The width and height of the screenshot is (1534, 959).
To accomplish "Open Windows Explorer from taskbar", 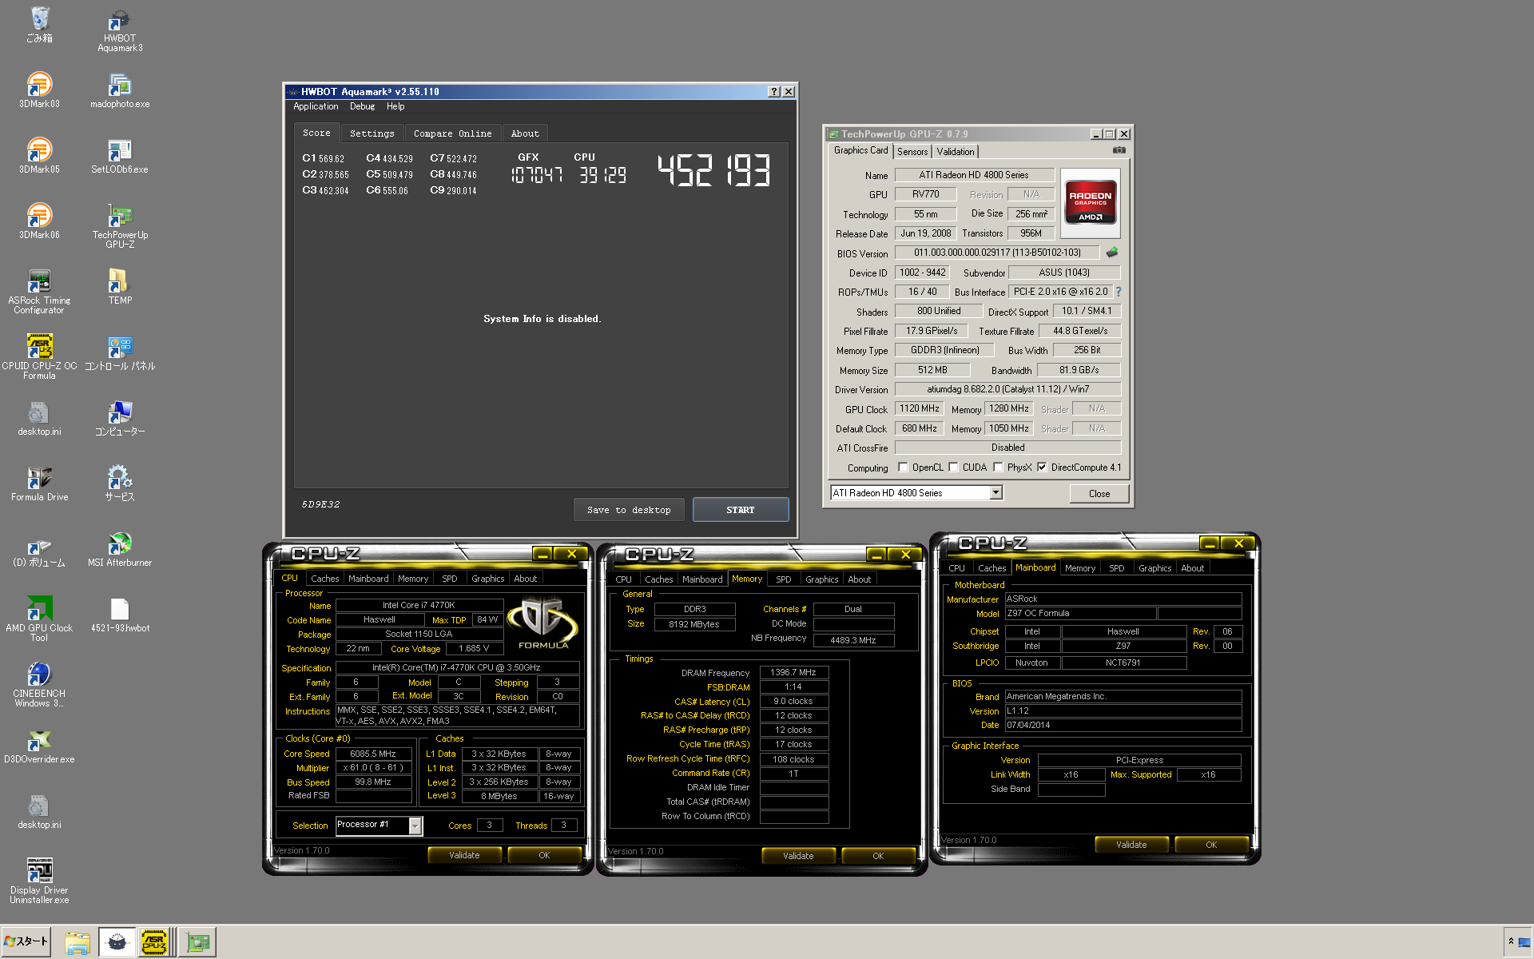I will (x=77, y=943).
